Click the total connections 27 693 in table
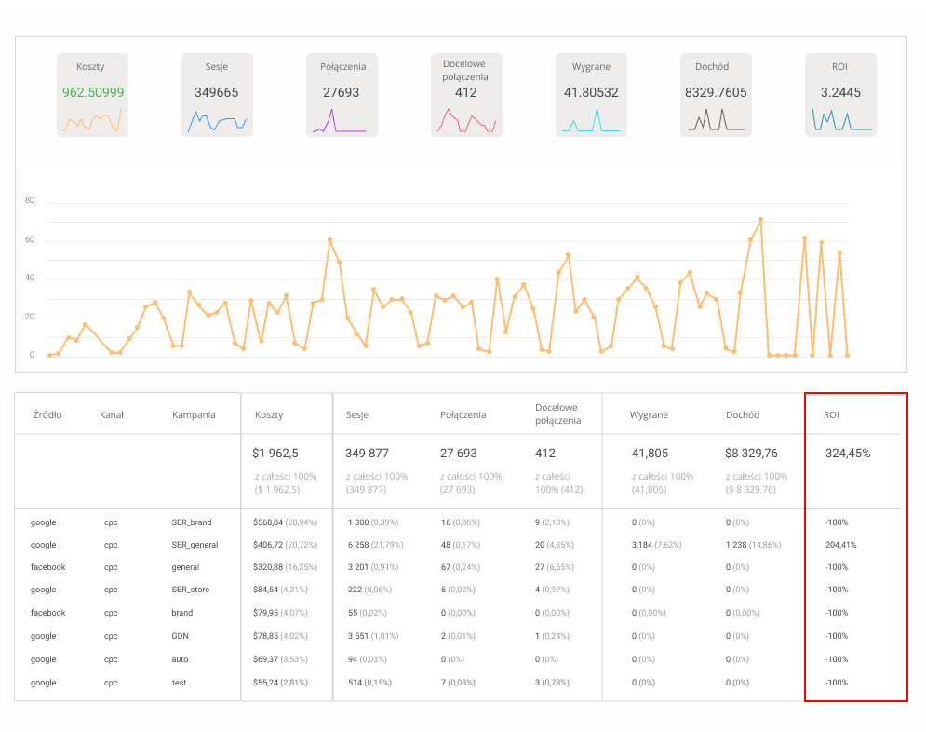Image resolution: width=926 pixels, height=732 pixels. coord(458,454)
